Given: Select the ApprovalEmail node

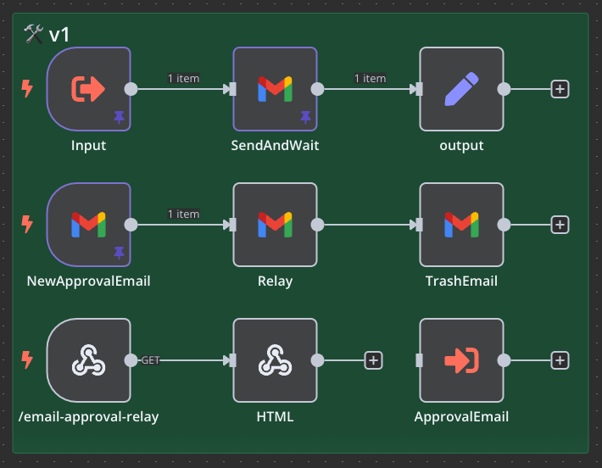Looking at the screenshot, I should pos(461,360).
